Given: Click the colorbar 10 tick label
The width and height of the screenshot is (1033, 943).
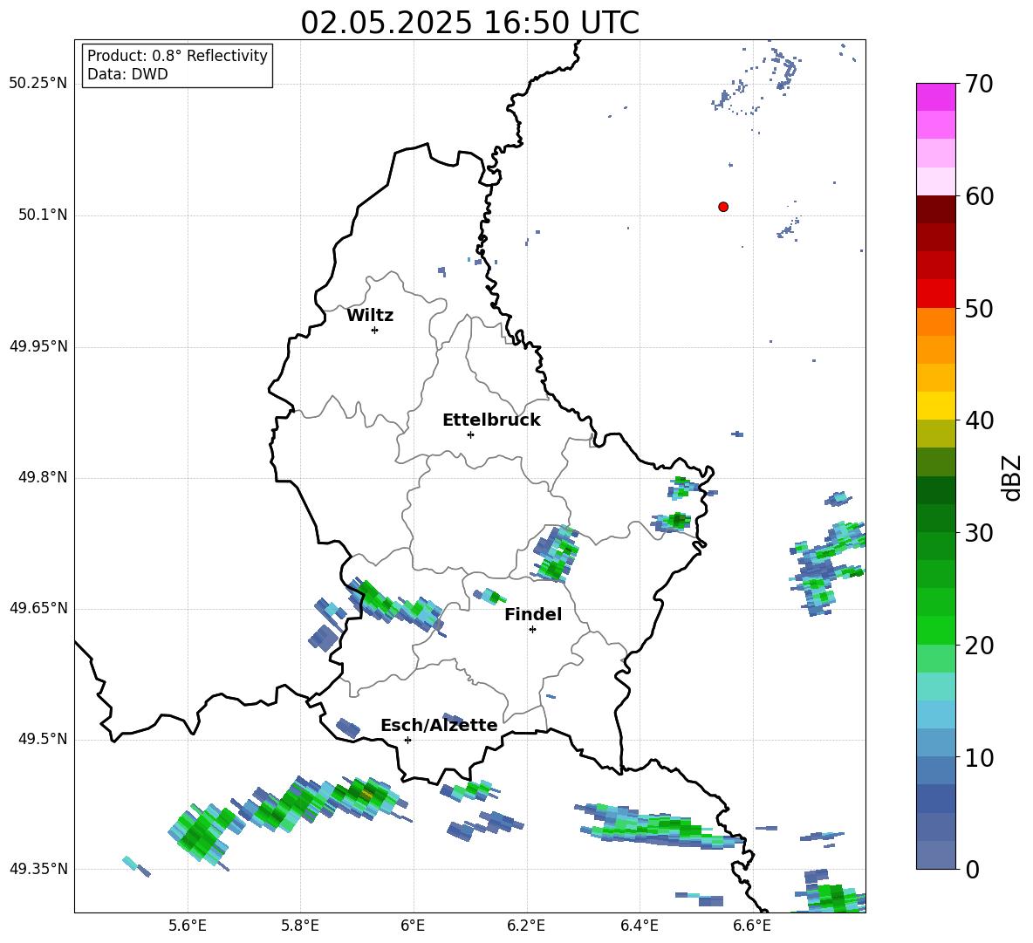Looking at the screenshot, I should [x=979, y=757].
